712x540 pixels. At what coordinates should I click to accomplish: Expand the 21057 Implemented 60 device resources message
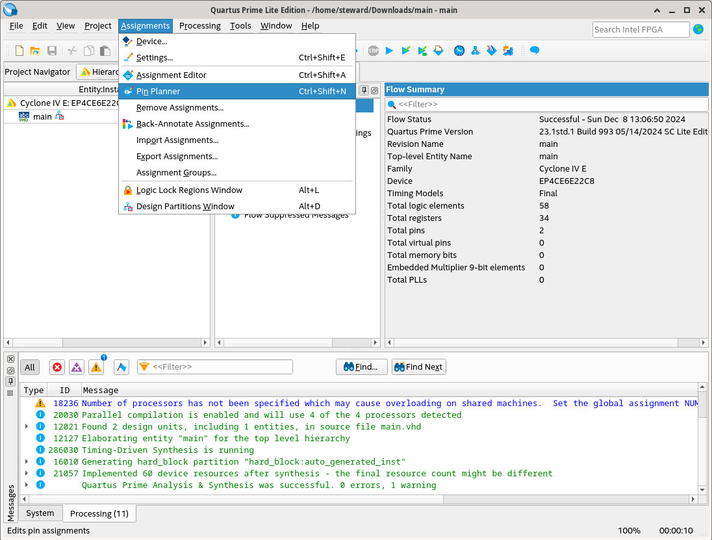(x=27, y=473)
